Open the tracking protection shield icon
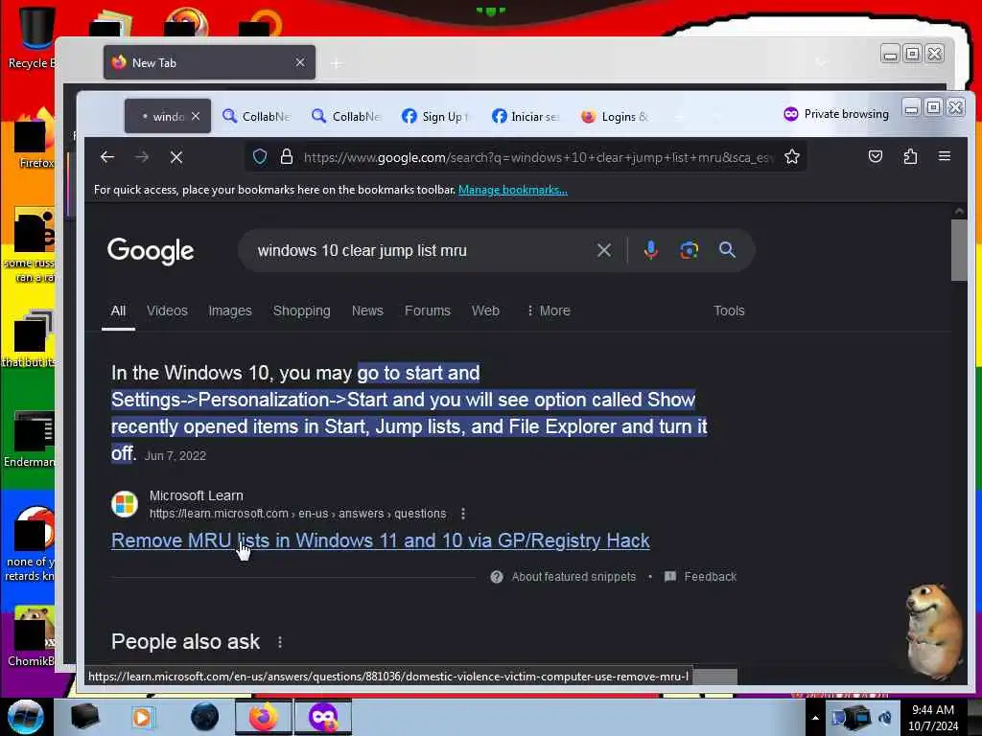The width and height of the screenshot is (982, 736). click(x=260, y=156)
